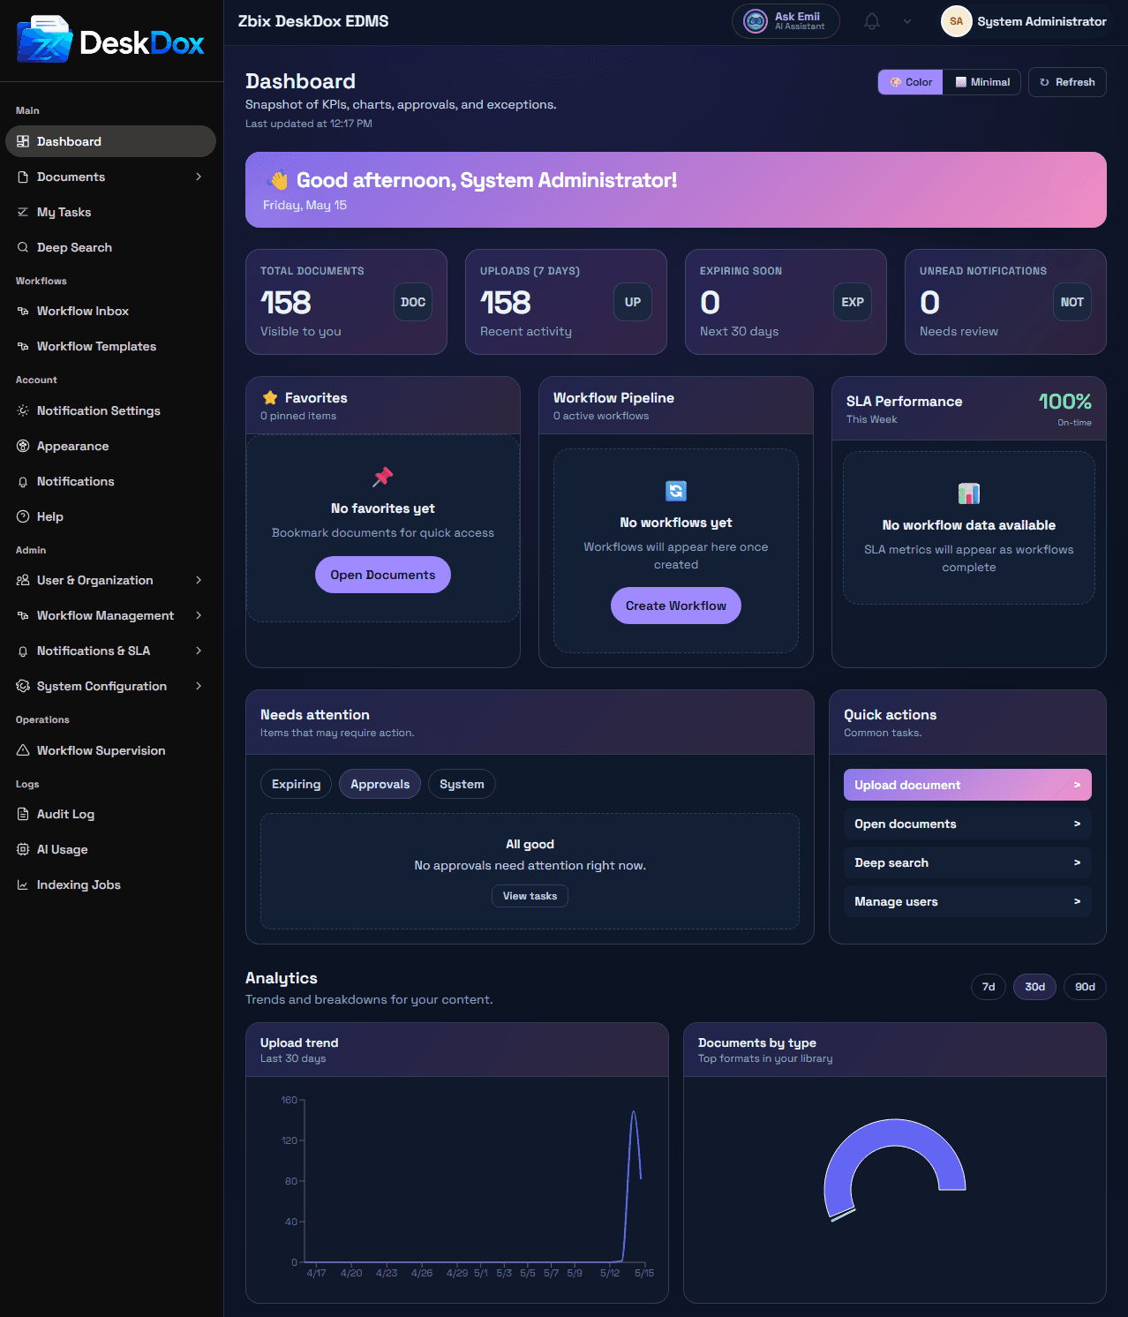
Task: Click the Notifications & SLA icon
Action: (23, 651)
